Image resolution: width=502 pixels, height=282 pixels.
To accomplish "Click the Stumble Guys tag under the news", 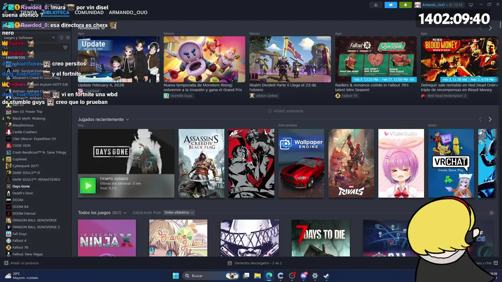I will tap(178, 96).
